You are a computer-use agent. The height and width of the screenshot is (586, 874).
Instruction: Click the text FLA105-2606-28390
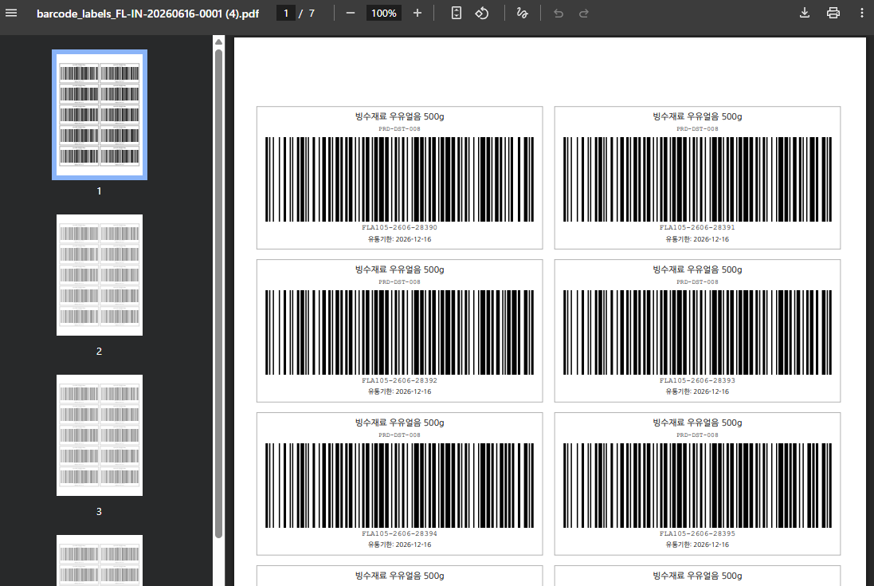399,227
